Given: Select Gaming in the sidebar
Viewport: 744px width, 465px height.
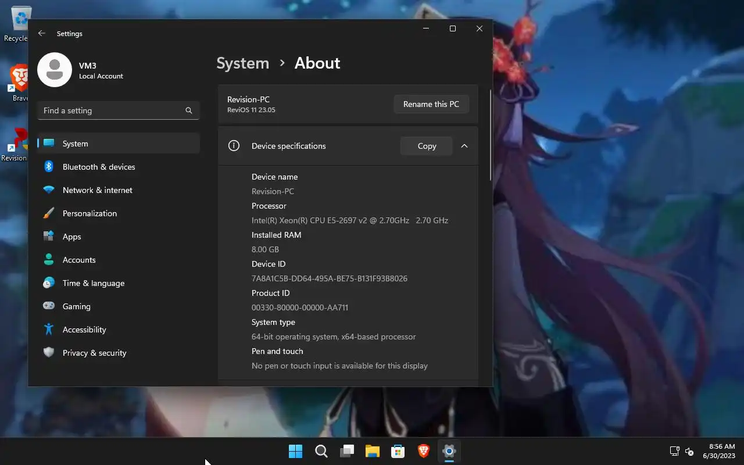Looking at the screenshot, I should coord(119,306).
